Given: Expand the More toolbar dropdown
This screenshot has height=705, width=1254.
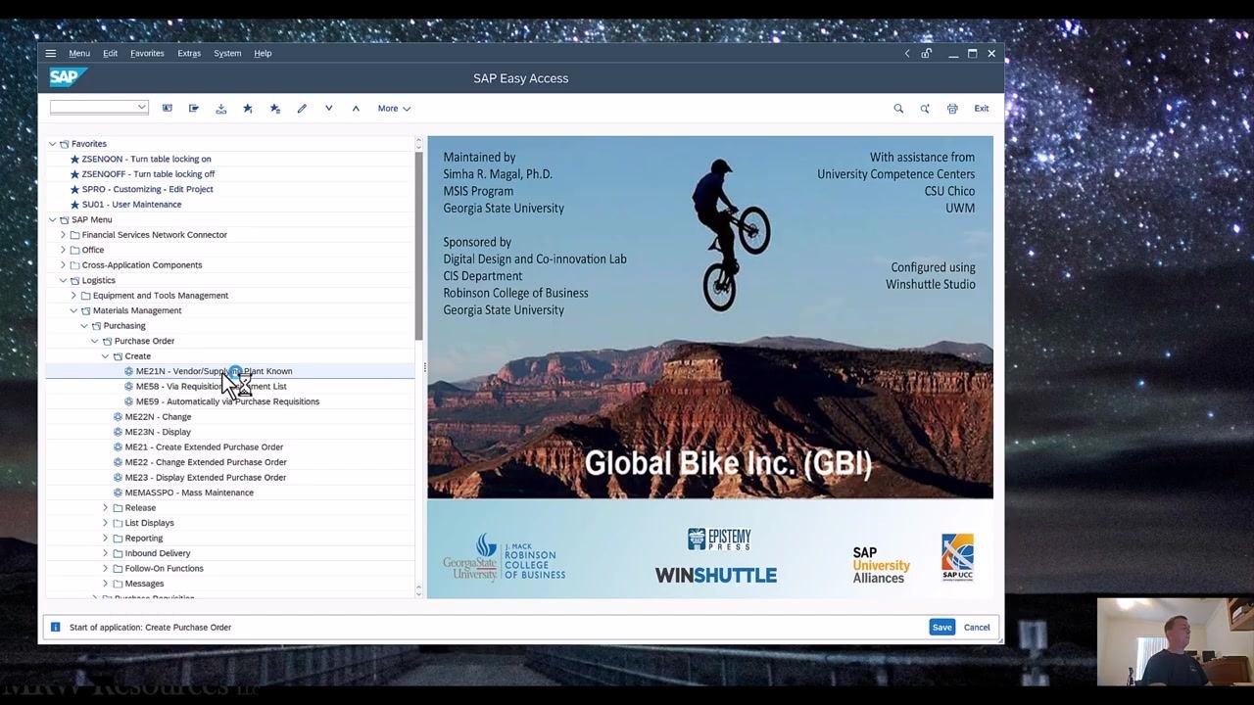Looking at the screenshot, I should (x=394, y=108).
